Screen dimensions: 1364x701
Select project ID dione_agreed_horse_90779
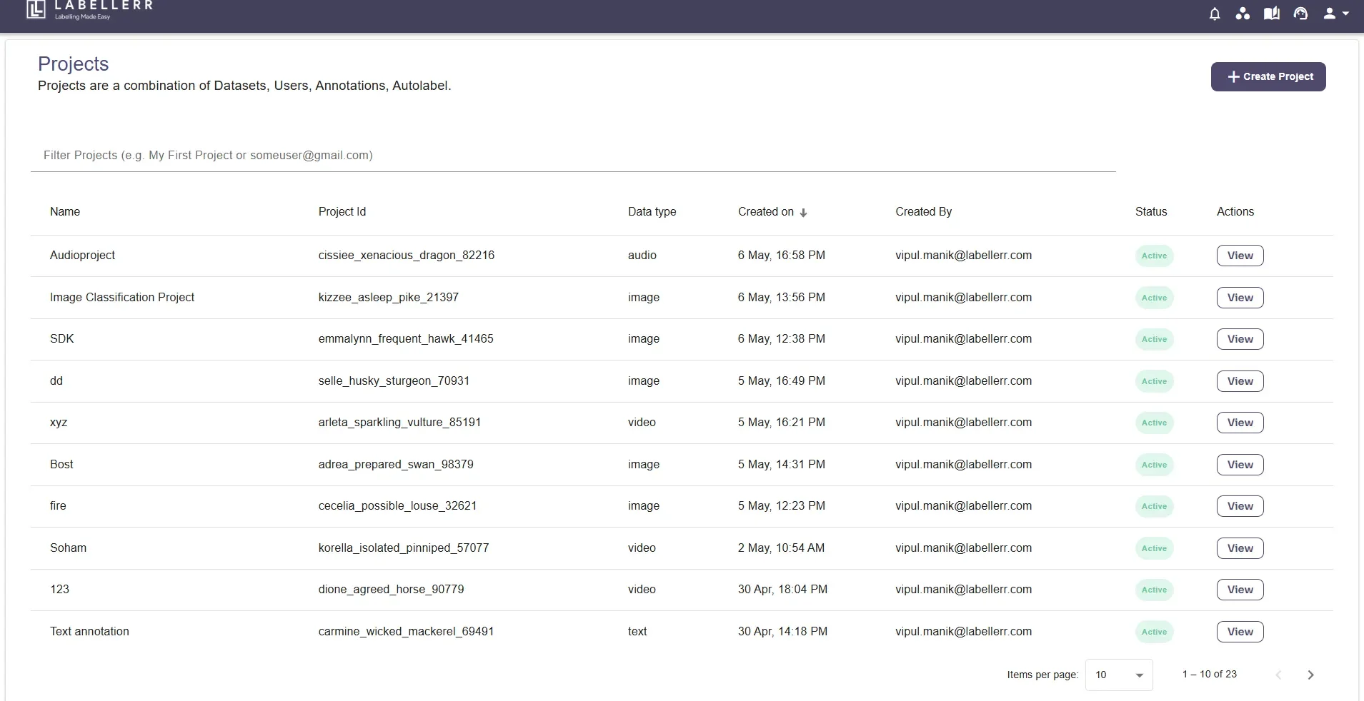pyautogui.click(x=391, y=589)
